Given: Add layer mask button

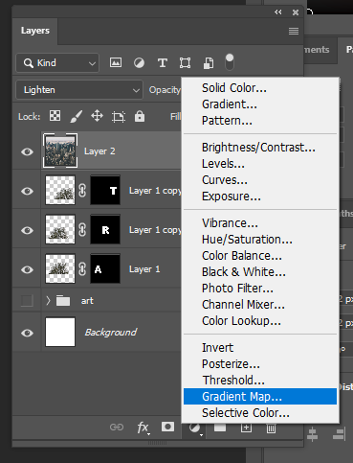Looking at the screenshot, I should [x=167, y=427].
